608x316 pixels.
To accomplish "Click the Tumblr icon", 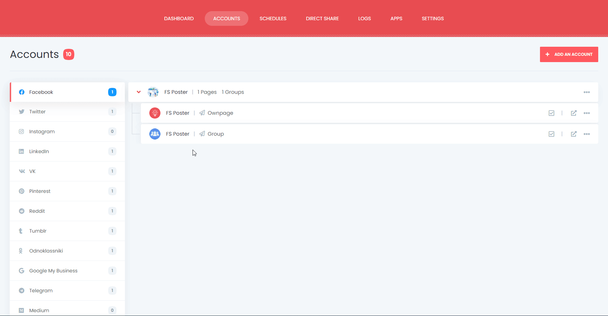I will (x=21, y=231).
